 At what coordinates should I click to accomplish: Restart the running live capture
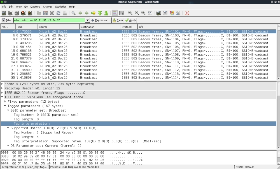pos(30,13)
